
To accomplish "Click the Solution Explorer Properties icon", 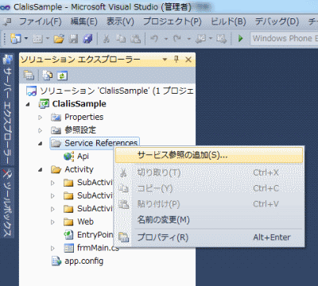I will coord(29,75).
